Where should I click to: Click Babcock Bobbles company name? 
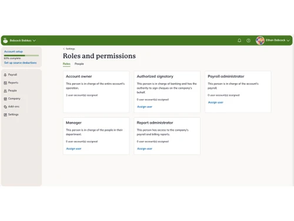click(21, 41)
